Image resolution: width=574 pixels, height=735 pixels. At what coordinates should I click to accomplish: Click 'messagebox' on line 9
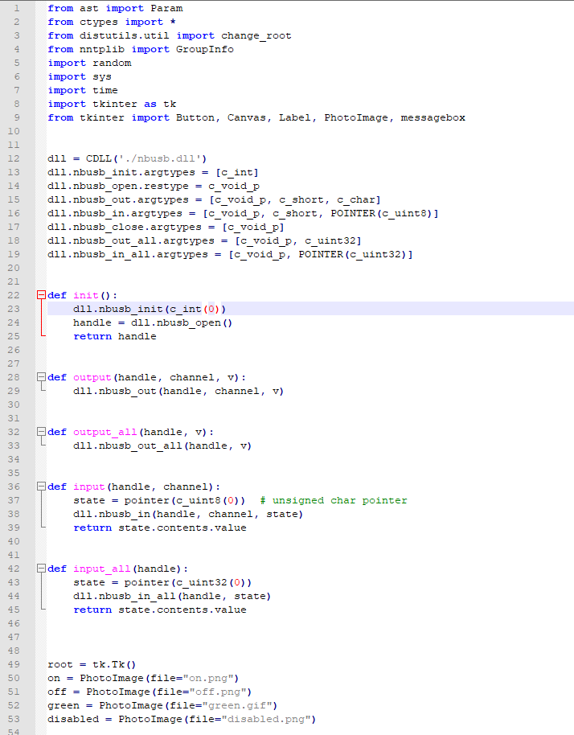point(433,117)
